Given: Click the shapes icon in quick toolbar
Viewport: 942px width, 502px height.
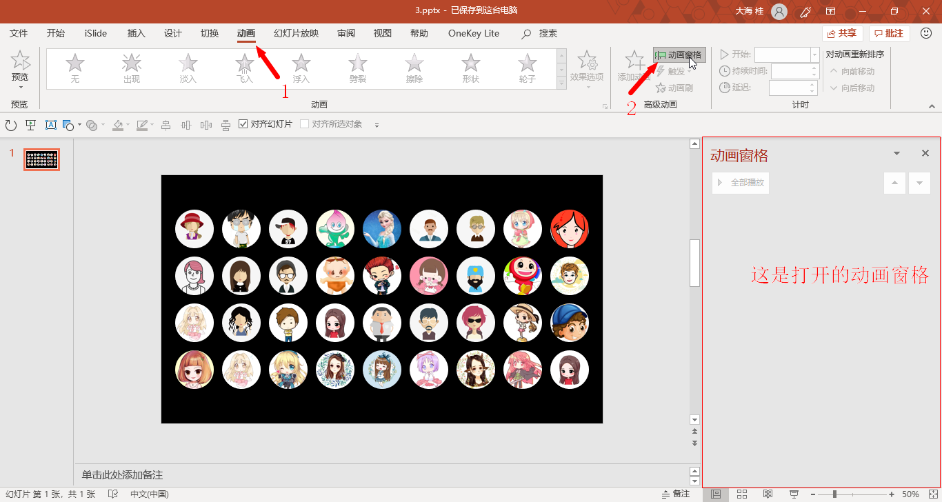Looking at the screenshot, I should [68, 125].
